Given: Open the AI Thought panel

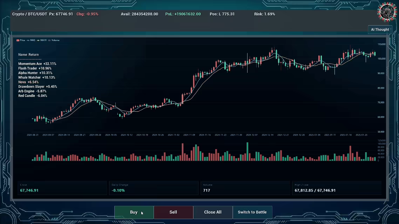Looking at the screenshot, I should 380,29.
